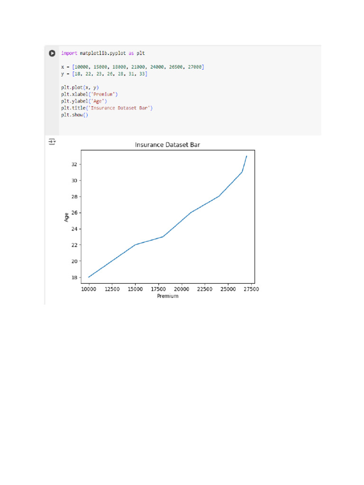Click the Premium x-axis label
The image size is (364, 485).
[x=167, y=296]
